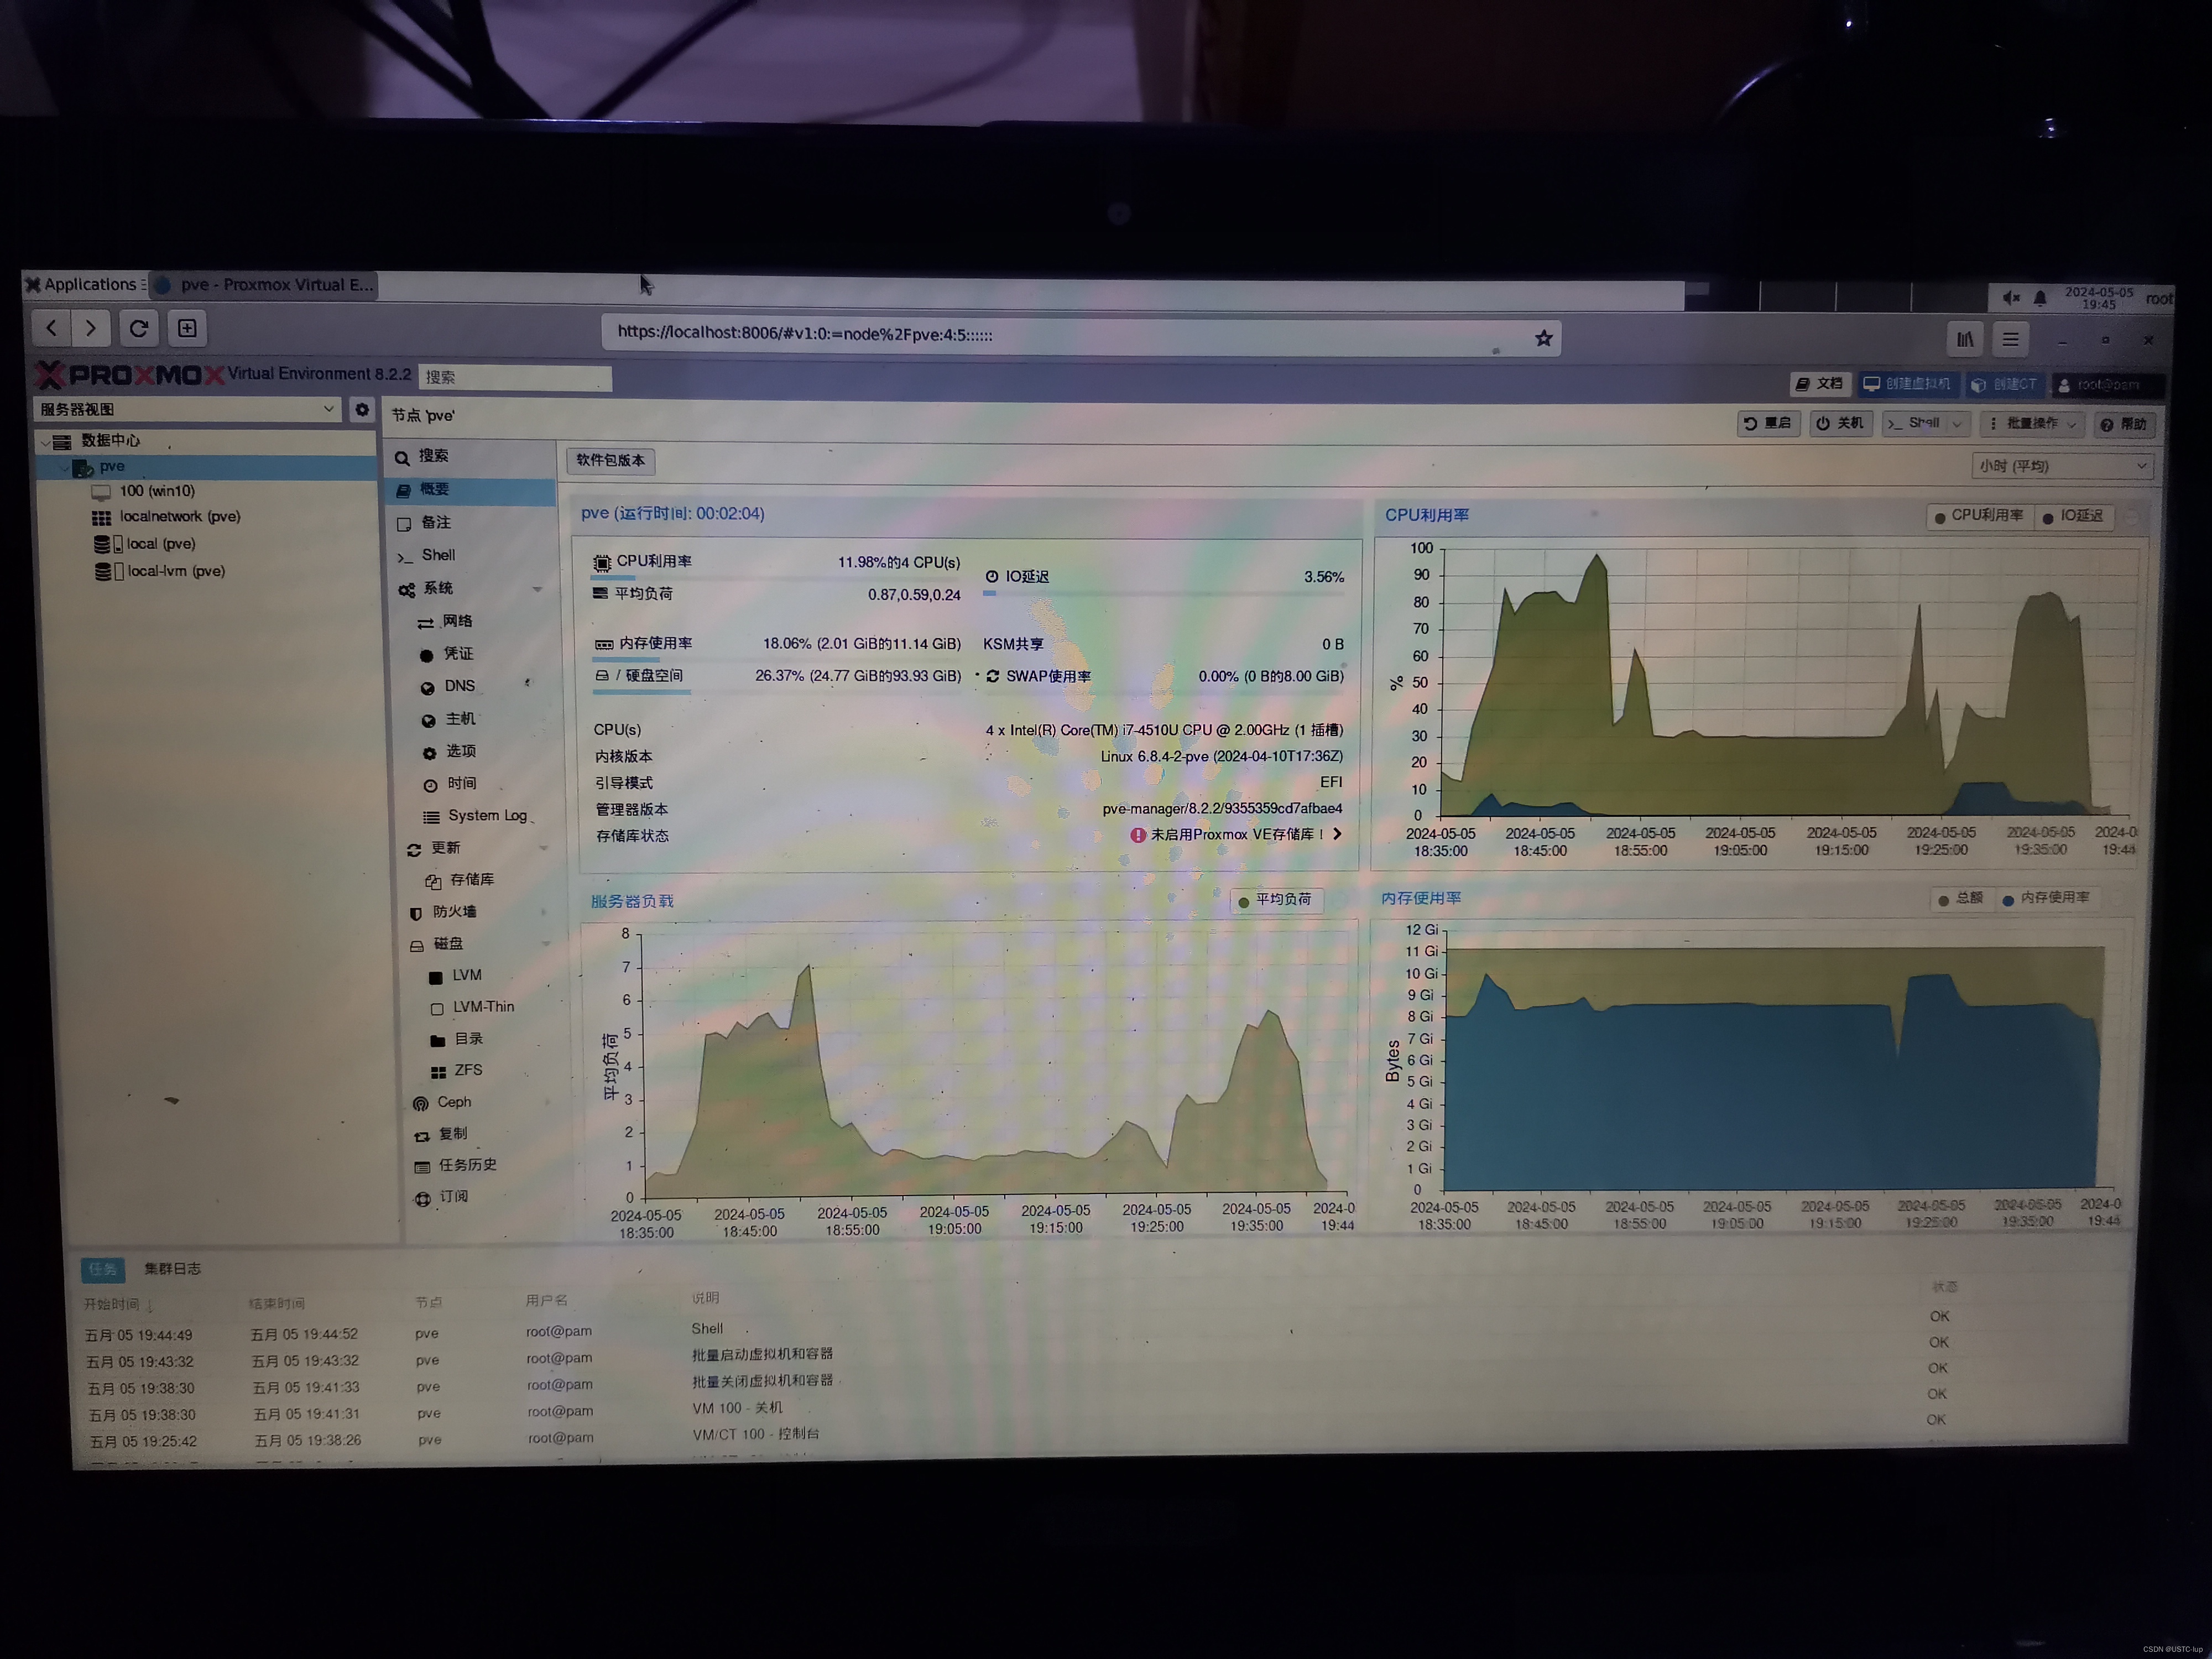2212x1659 pixels.
Task: Click the Proxmox 搜索 search field
Action: click(x=514, y=377)
